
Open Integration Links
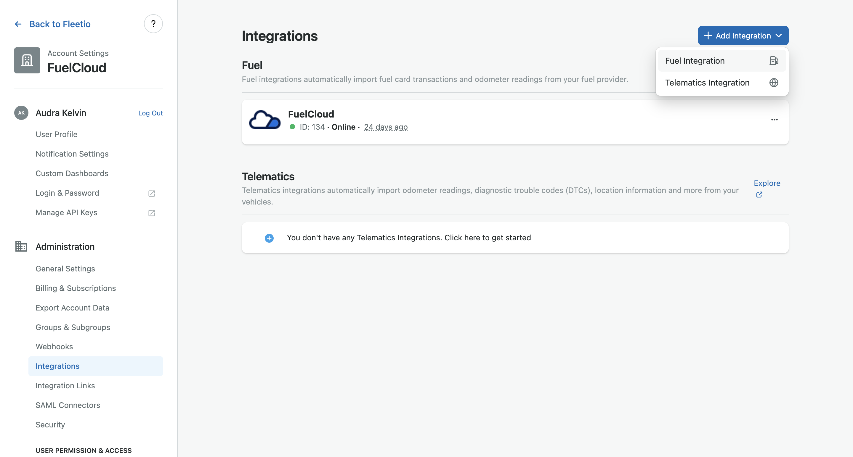tap(65, 386)
